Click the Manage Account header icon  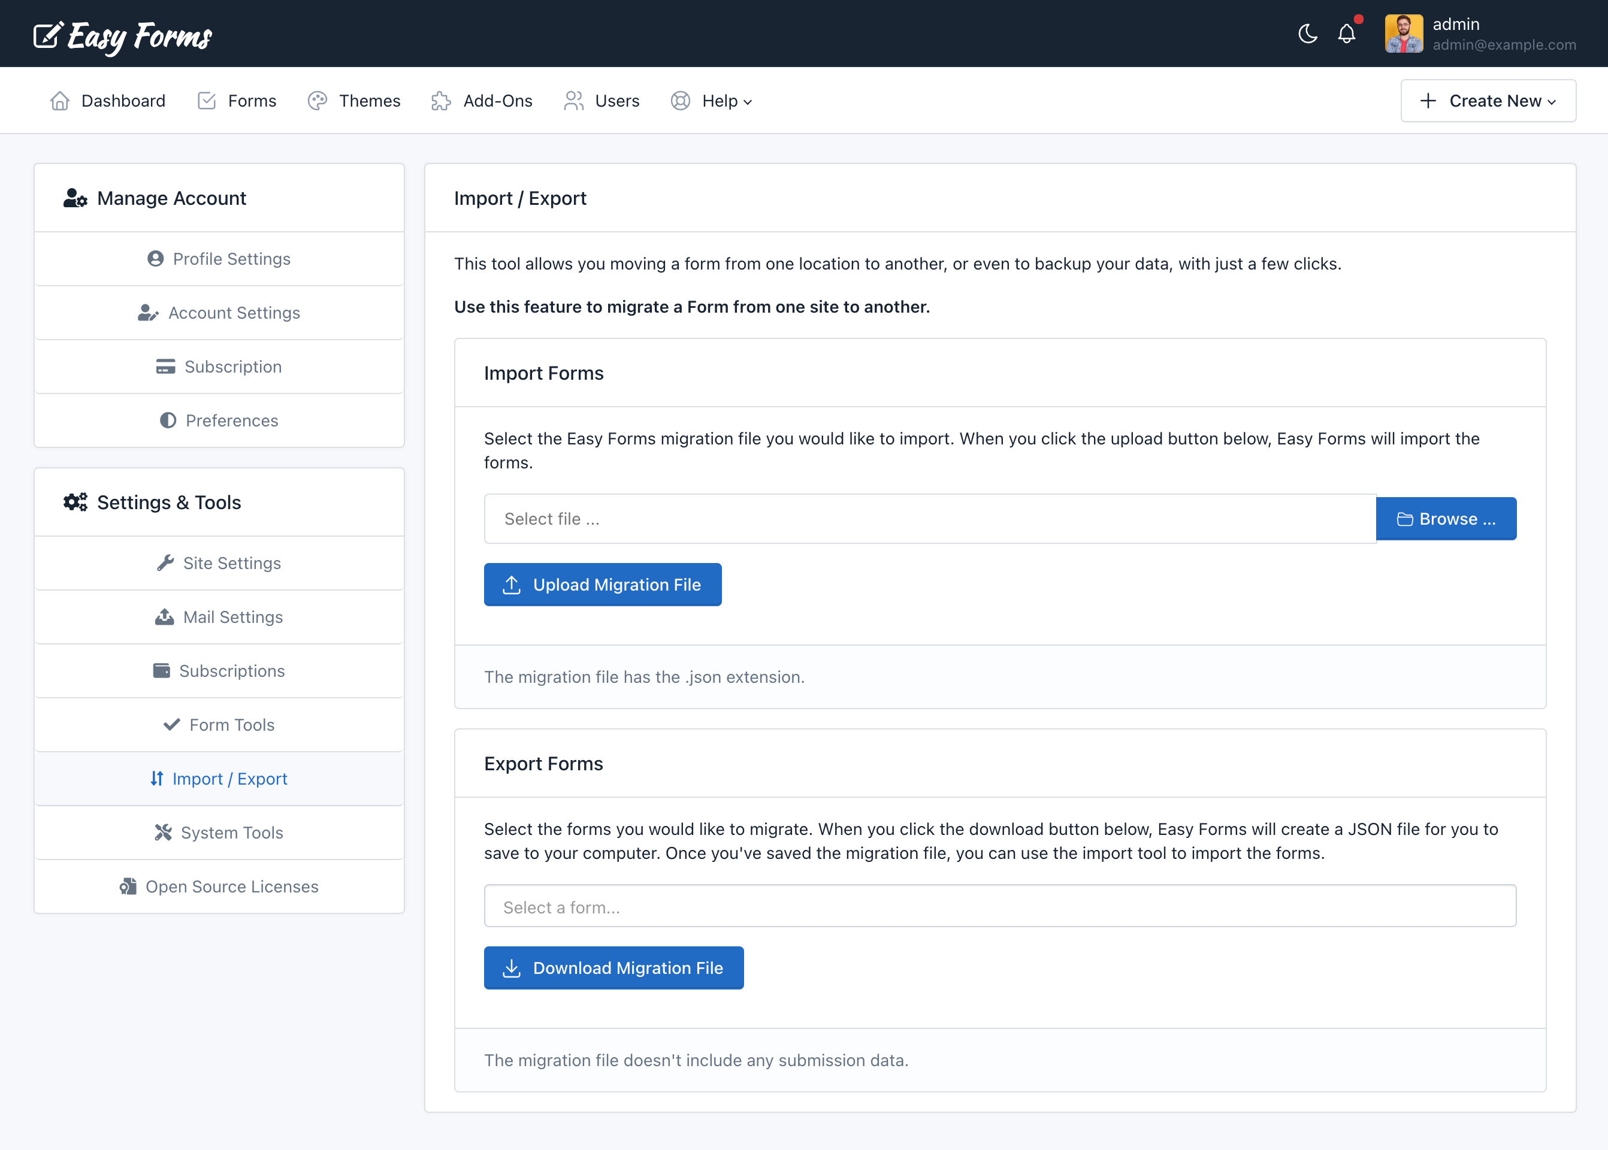tap(75, 198)
